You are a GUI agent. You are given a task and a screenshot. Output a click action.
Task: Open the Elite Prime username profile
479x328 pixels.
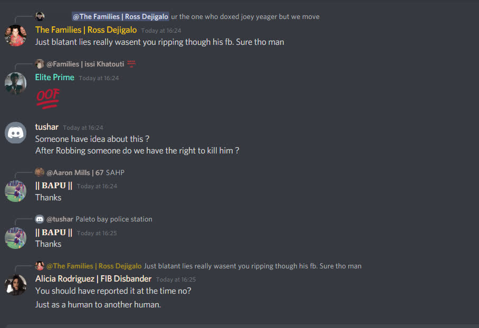tap(55, 78)
